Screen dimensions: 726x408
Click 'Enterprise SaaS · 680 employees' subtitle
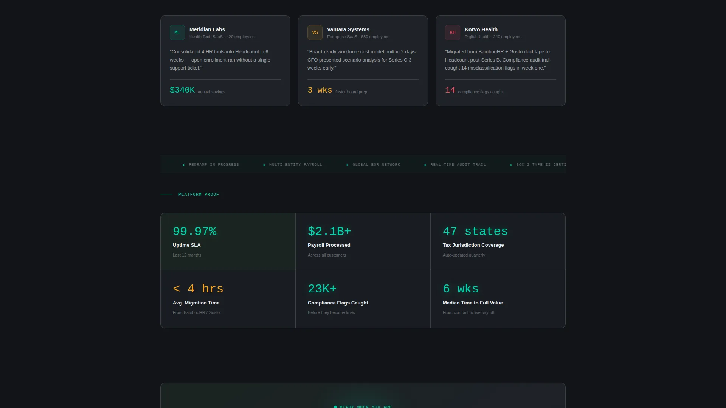(358, 37)
